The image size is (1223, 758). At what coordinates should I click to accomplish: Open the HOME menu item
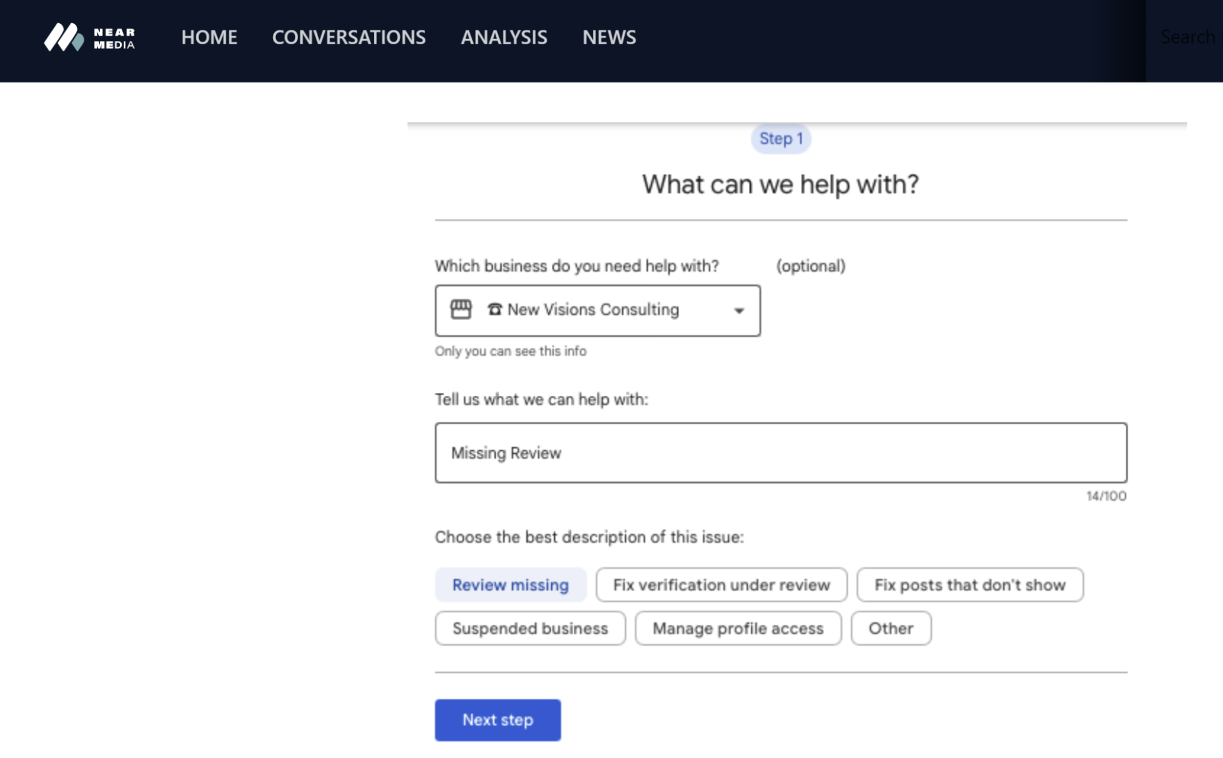[209, 37]
